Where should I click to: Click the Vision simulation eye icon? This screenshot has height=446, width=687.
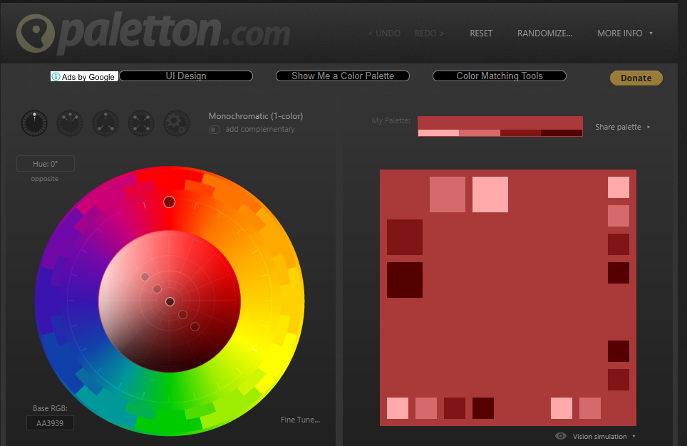click(x=561, y=436)
